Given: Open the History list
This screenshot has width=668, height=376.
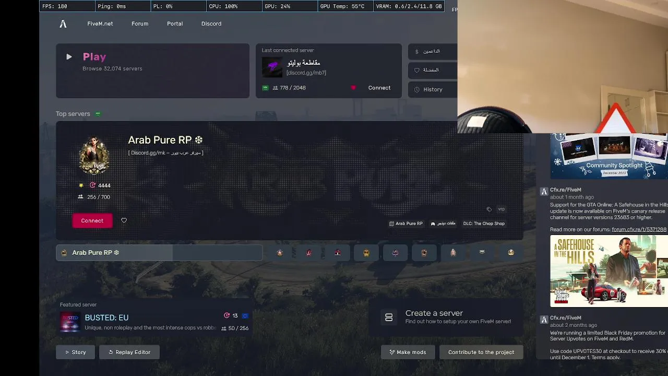Looking at the screenshot, I should click(433, 89).
